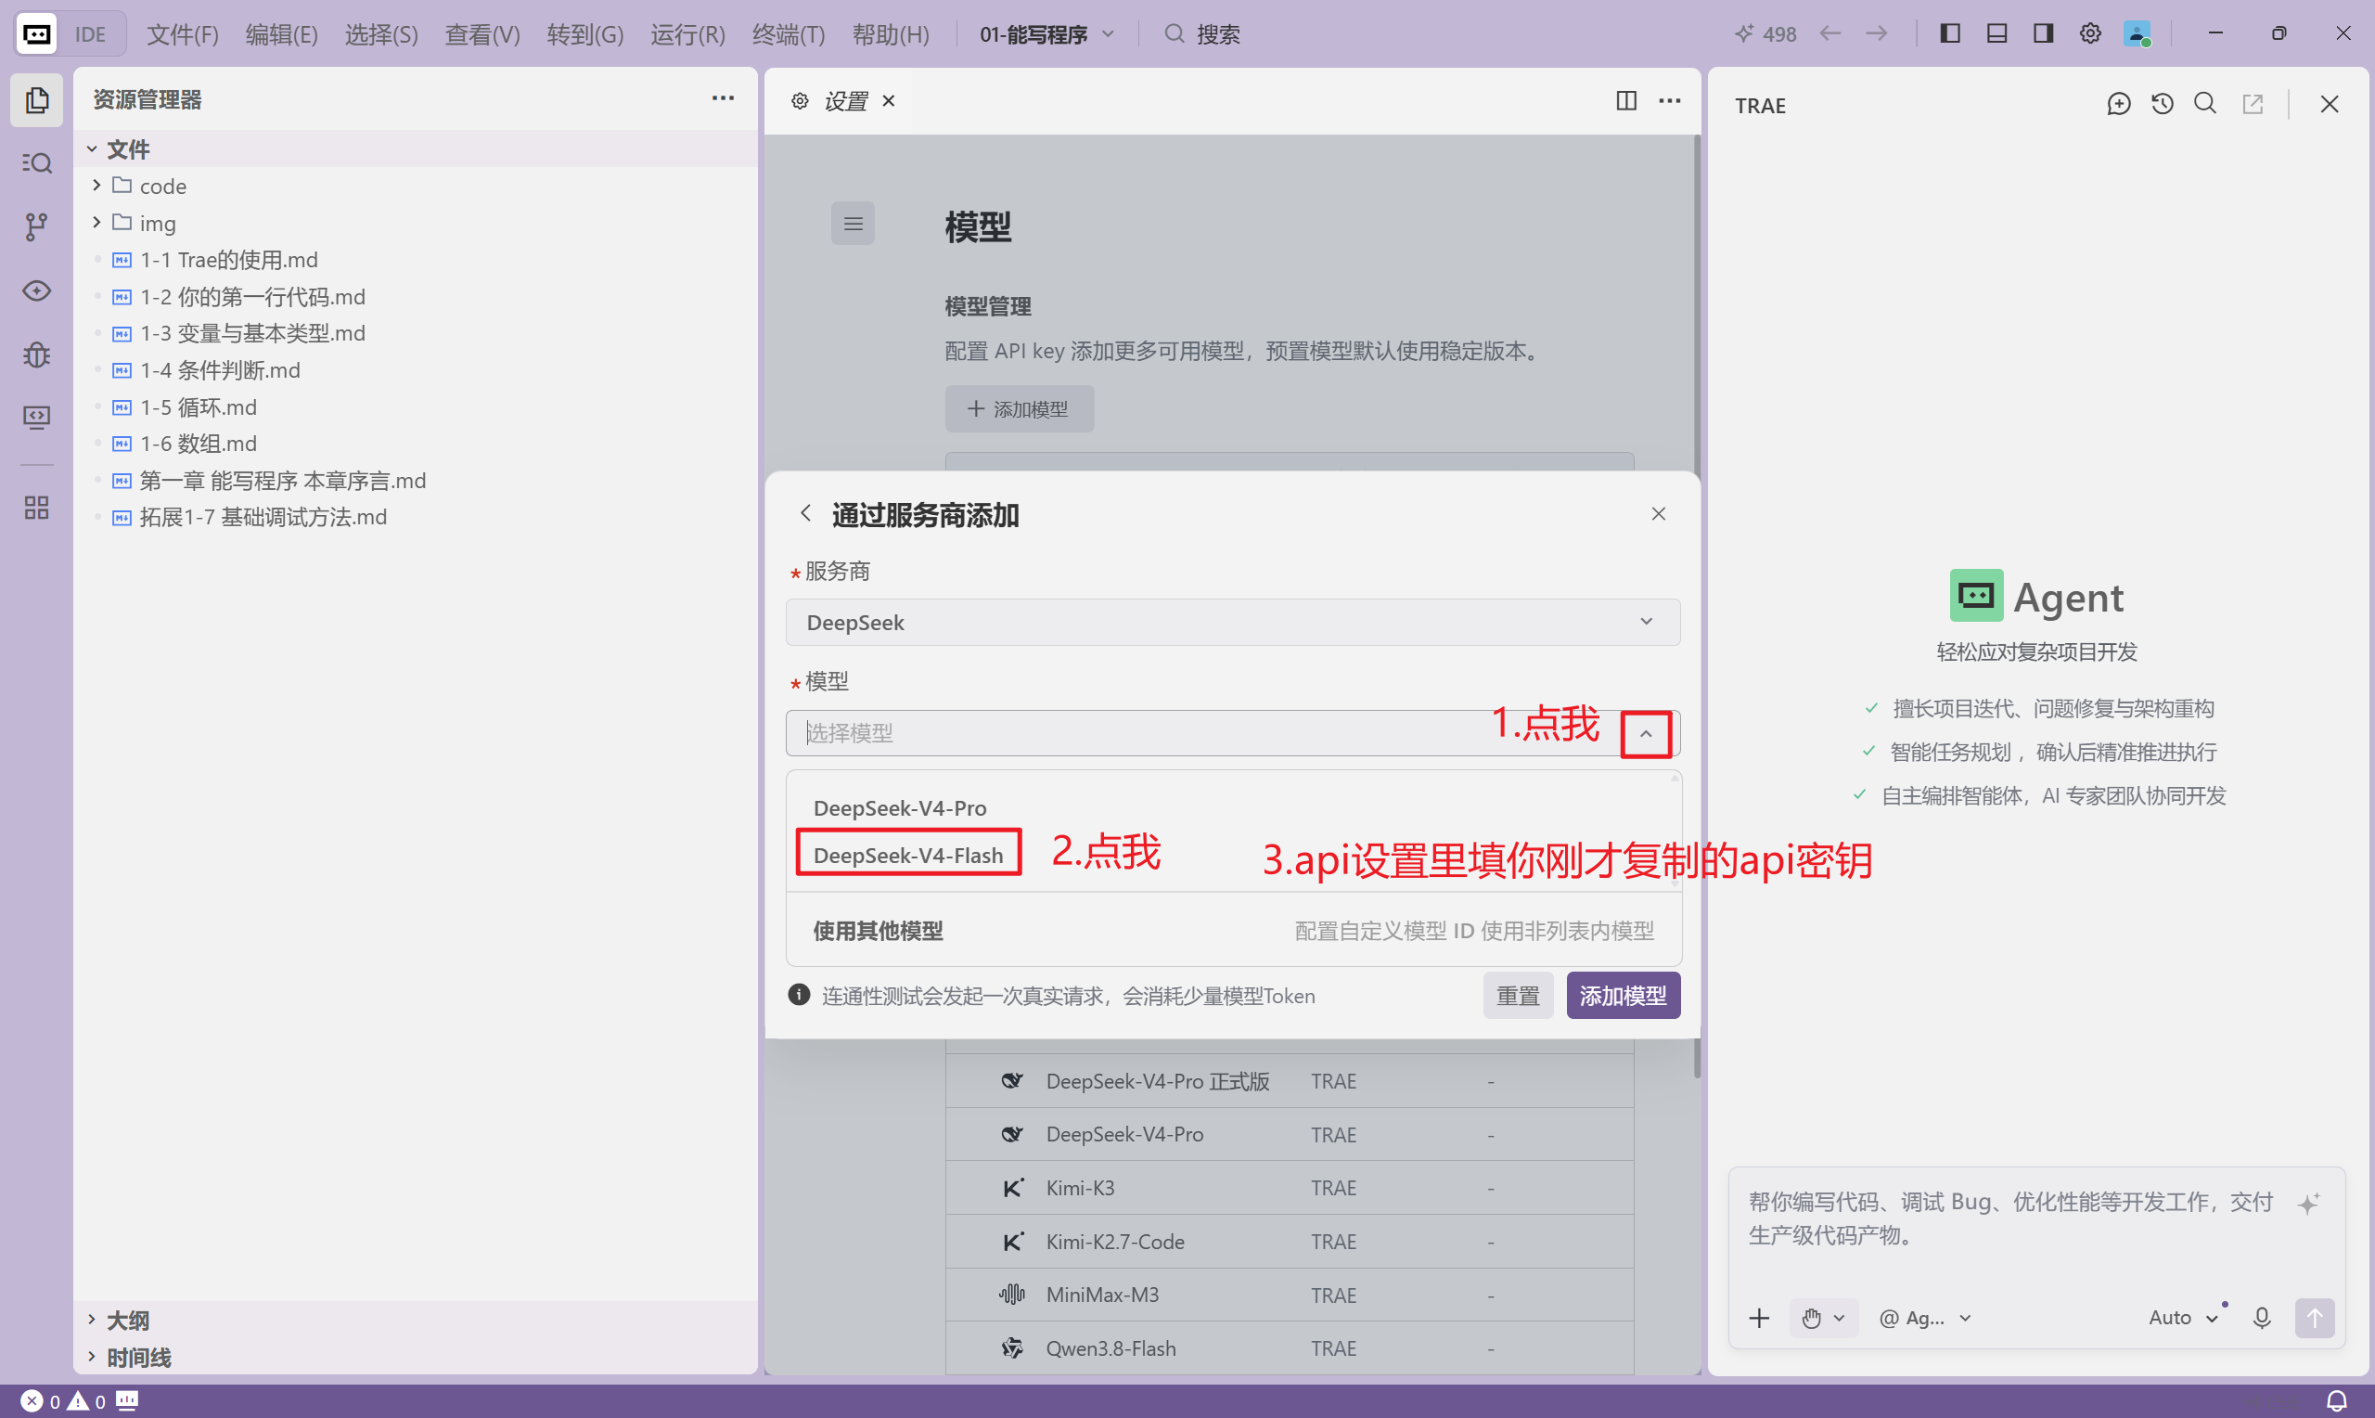Open the 查看(V) menu
Screen dimensions: 2375x1418
(482, 34)
